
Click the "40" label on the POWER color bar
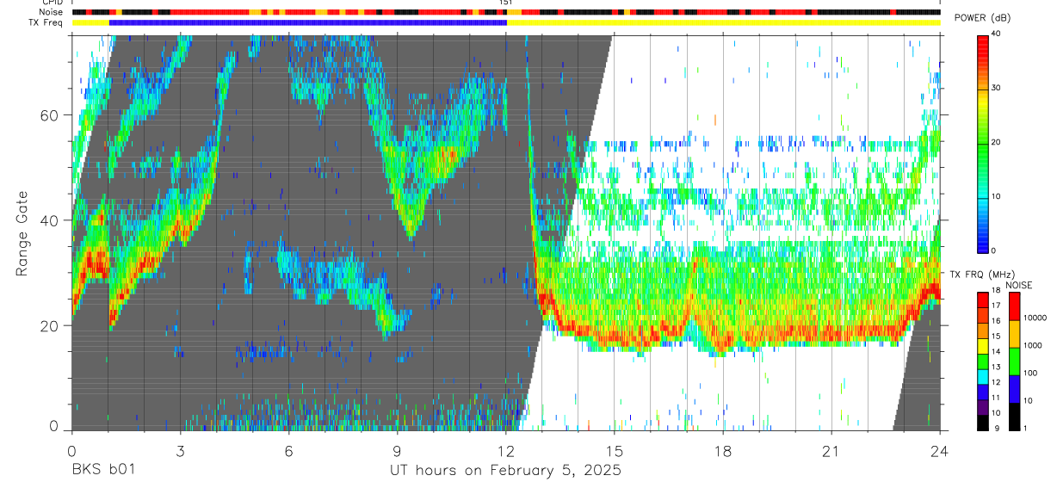[997, 34]
